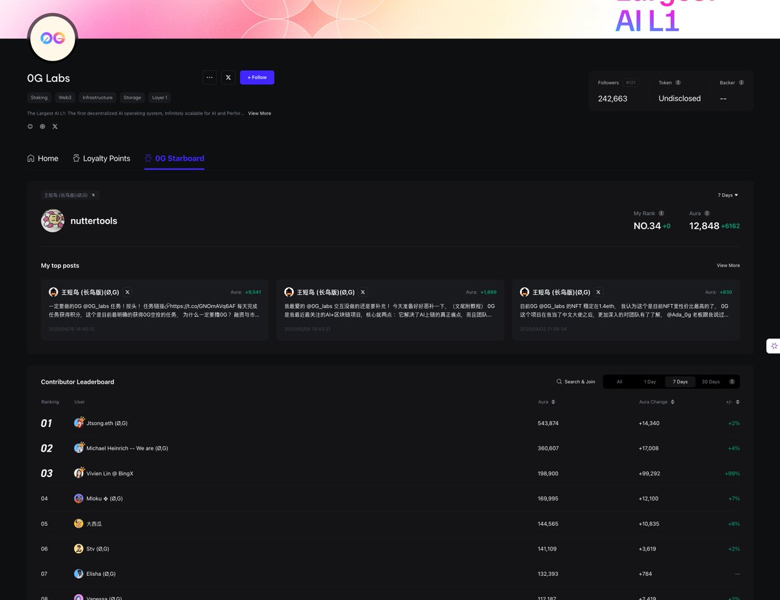Open the 7 Days dropdown in profile card

click(x=727, y=195)
